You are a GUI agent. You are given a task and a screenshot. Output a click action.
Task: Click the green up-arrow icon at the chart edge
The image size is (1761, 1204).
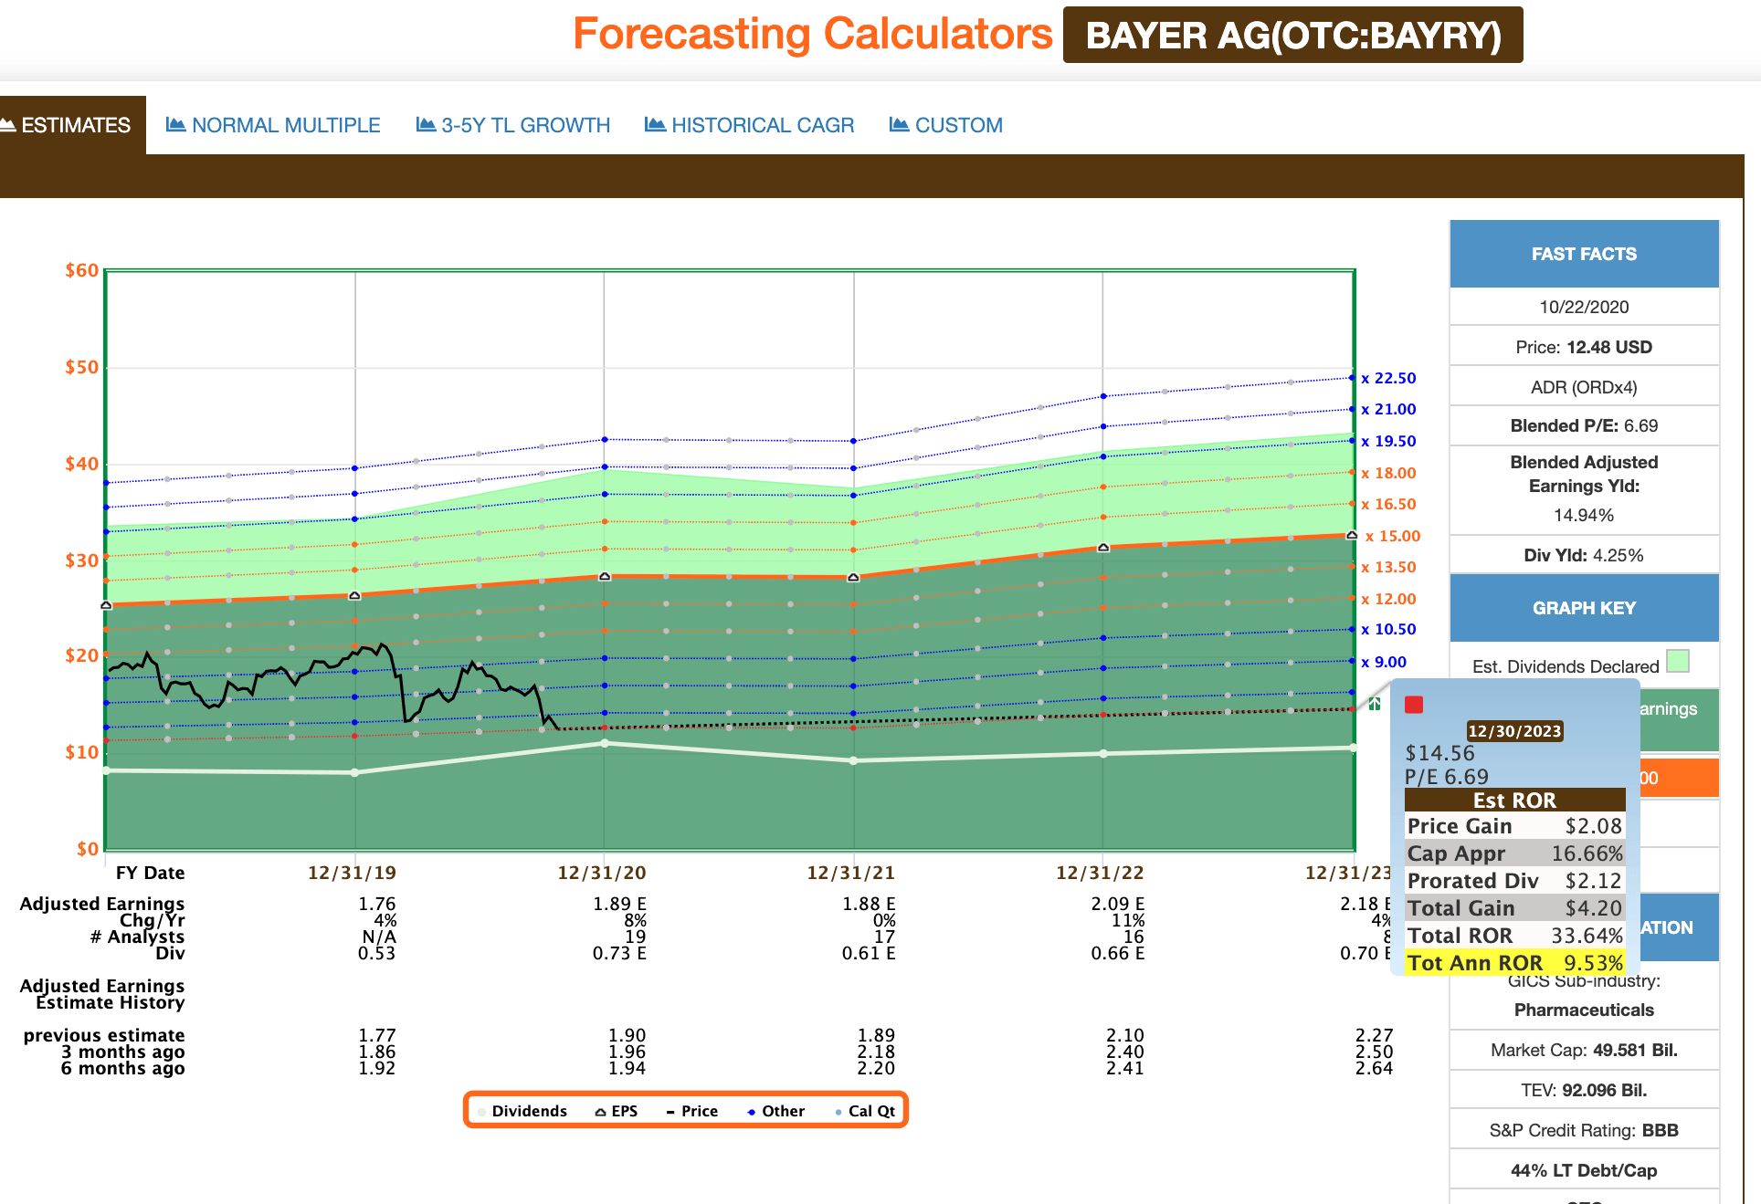click(x=1375, y=703)
